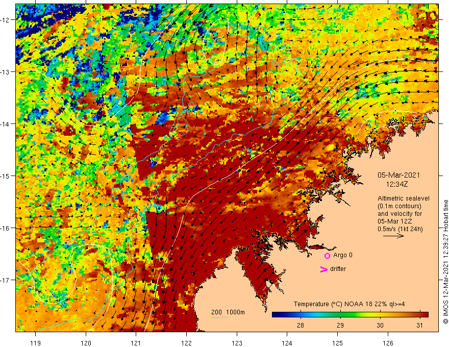449x347 pixels.
Task: Click the temperature color bar
Action: coord(350,315)
